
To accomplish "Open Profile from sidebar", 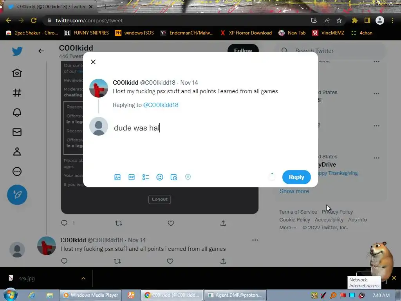I will point(17,152).
